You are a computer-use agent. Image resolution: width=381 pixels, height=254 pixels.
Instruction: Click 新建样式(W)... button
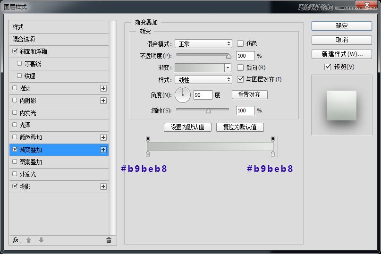coord(342,54)
